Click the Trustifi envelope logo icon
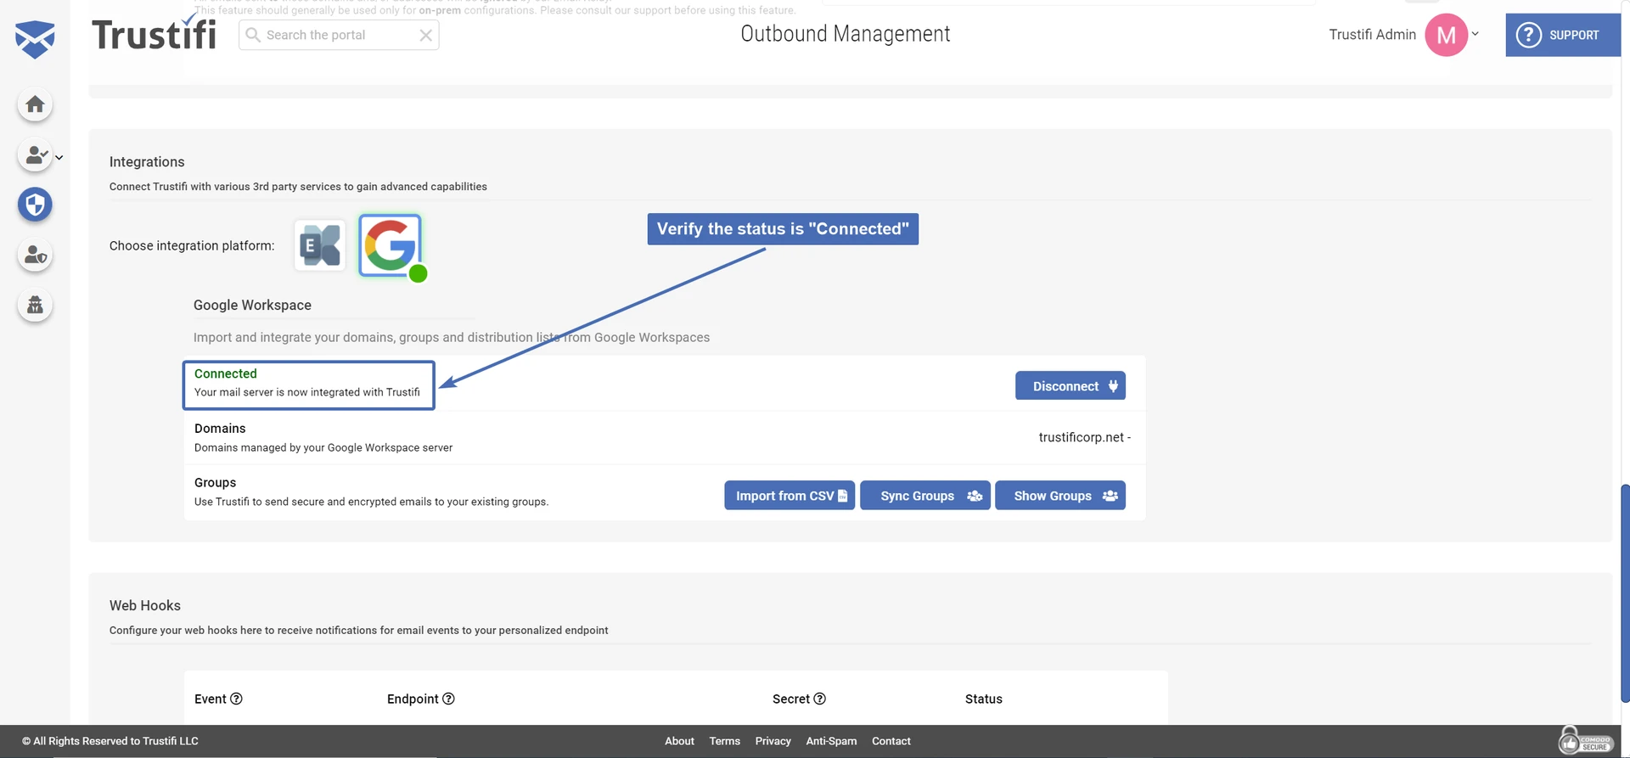This screenshot has width=1630, height=758. 35,39
